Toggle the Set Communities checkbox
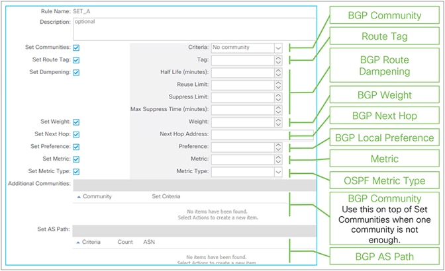Viewport: 445px width, 271px height. tap(76, 48)
